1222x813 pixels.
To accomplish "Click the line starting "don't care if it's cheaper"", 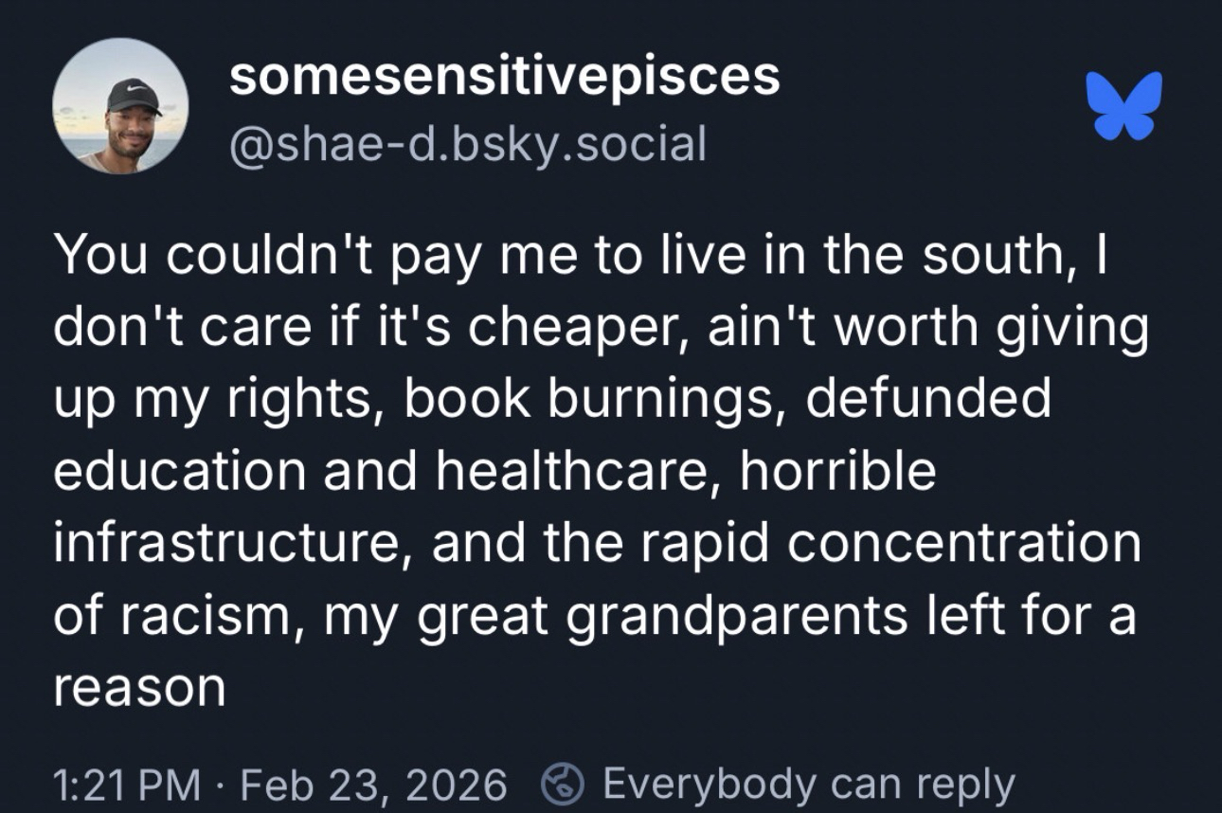I will coord(601,327).
